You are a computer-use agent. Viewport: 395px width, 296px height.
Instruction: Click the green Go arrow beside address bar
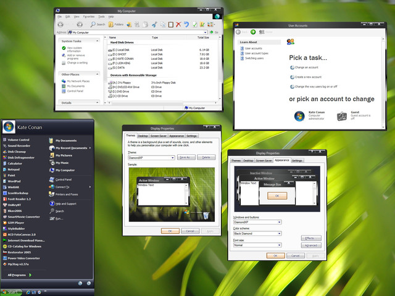212,32
